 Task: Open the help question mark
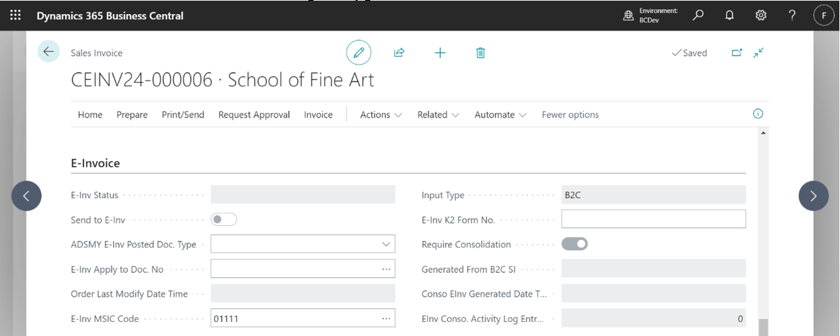click(x=792, y=15)
